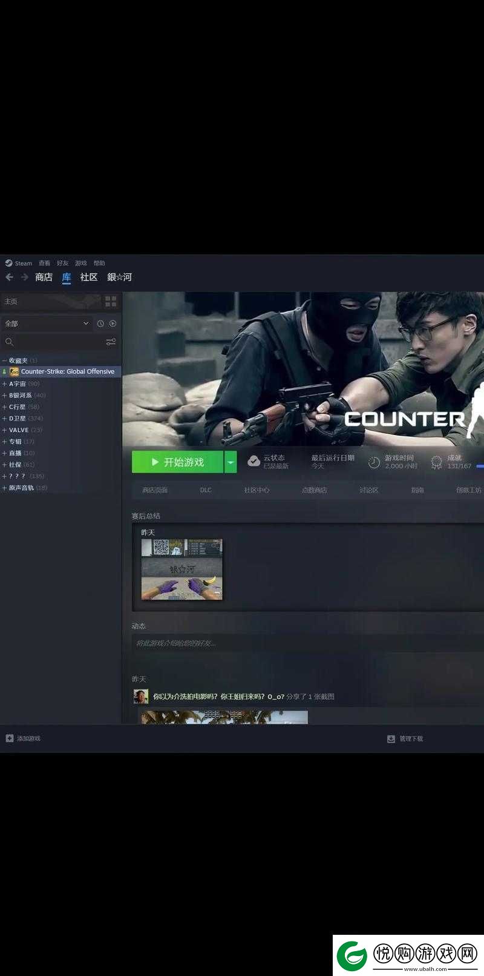Open the 游戏 menu

[81, 263]
